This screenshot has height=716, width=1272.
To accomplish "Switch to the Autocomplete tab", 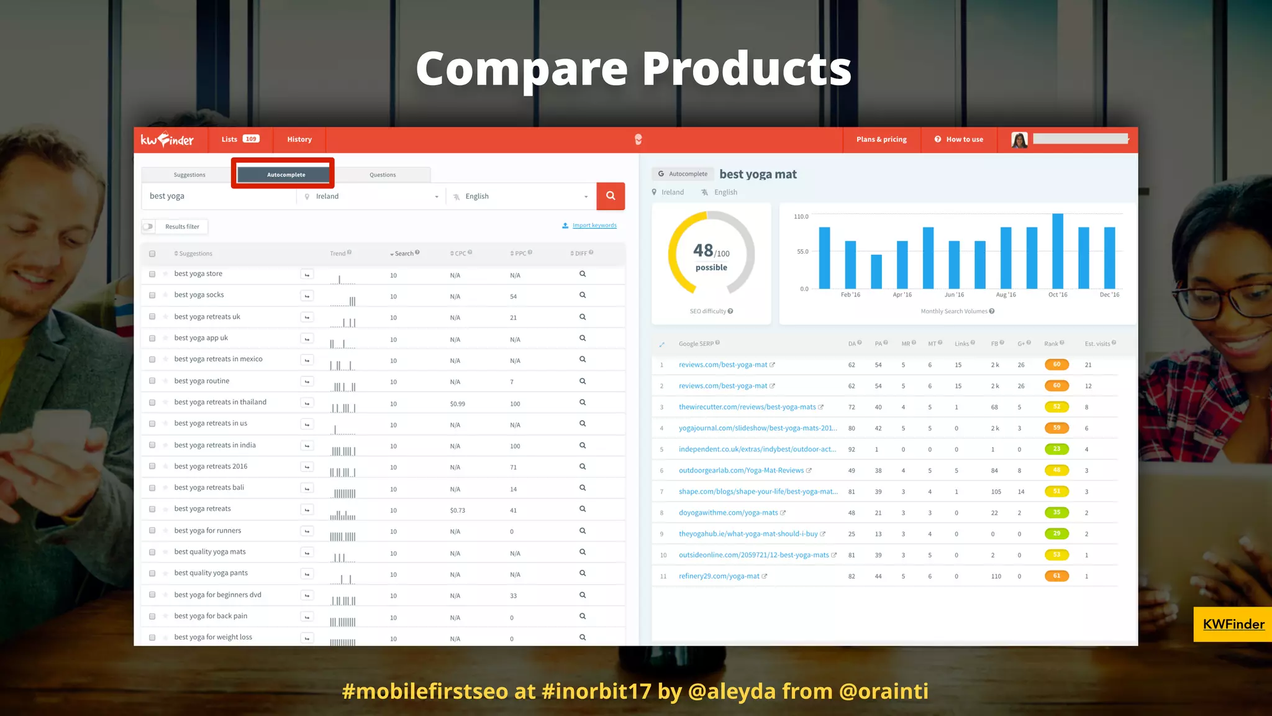I will point(286,175).
